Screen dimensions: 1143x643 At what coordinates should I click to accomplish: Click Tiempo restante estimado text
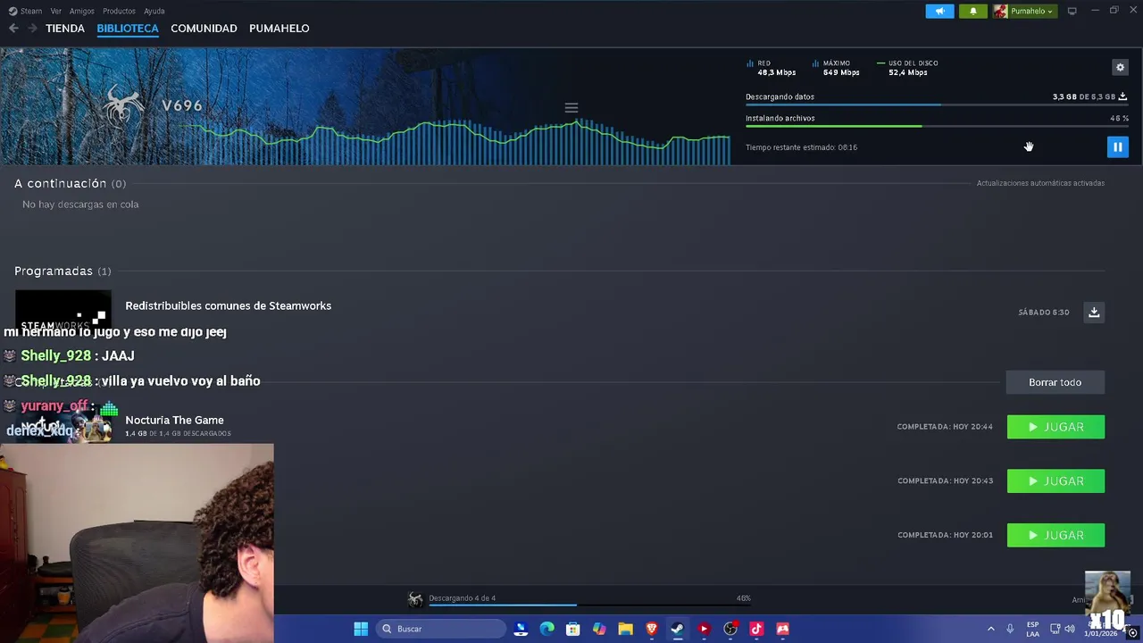coord(801,147)
